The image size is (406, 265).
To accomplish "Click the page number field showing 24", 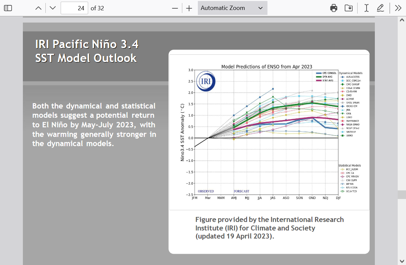I will [75, 8].
